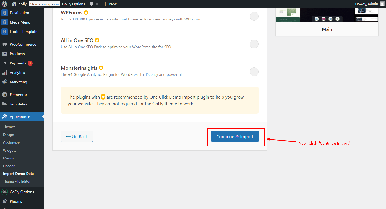The image size is (386, 209).
Task: Open the Widgets submenu item
Action: click(x=10, y=150)
